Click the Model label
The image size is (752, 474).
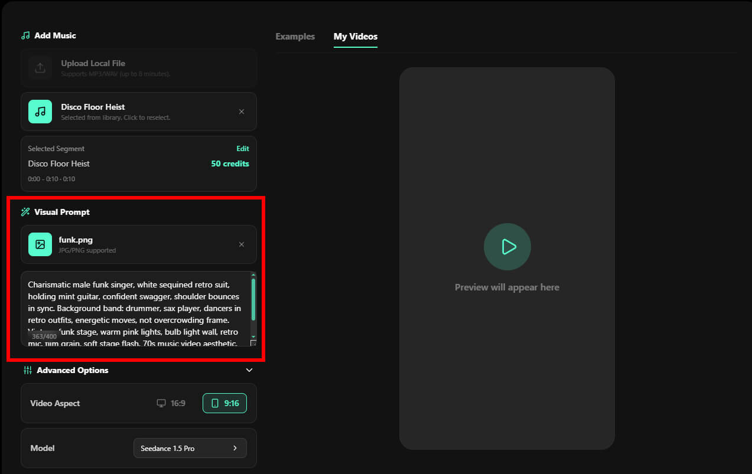43,449
